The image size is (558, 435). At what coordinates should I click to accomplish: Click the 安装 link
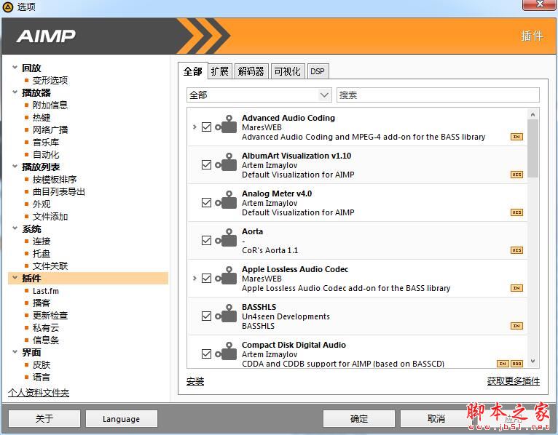coord(195,381)
